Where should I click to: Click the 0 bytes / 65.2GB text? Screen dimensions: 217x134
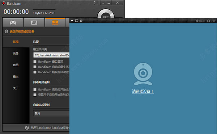coord(43,13)
